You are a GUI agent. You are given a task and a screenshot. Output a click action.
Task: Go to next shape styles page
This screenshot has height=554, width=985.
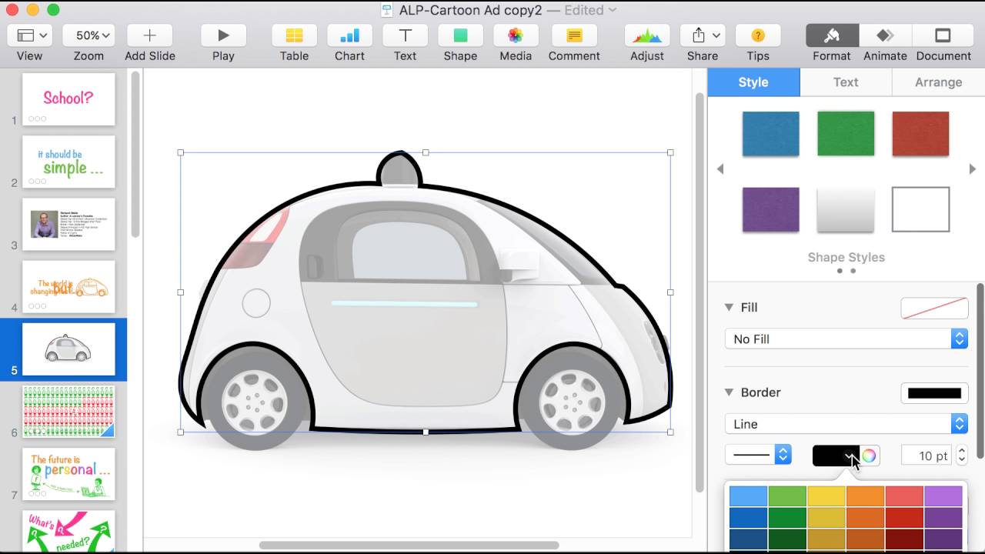click(x=972, y=169)
